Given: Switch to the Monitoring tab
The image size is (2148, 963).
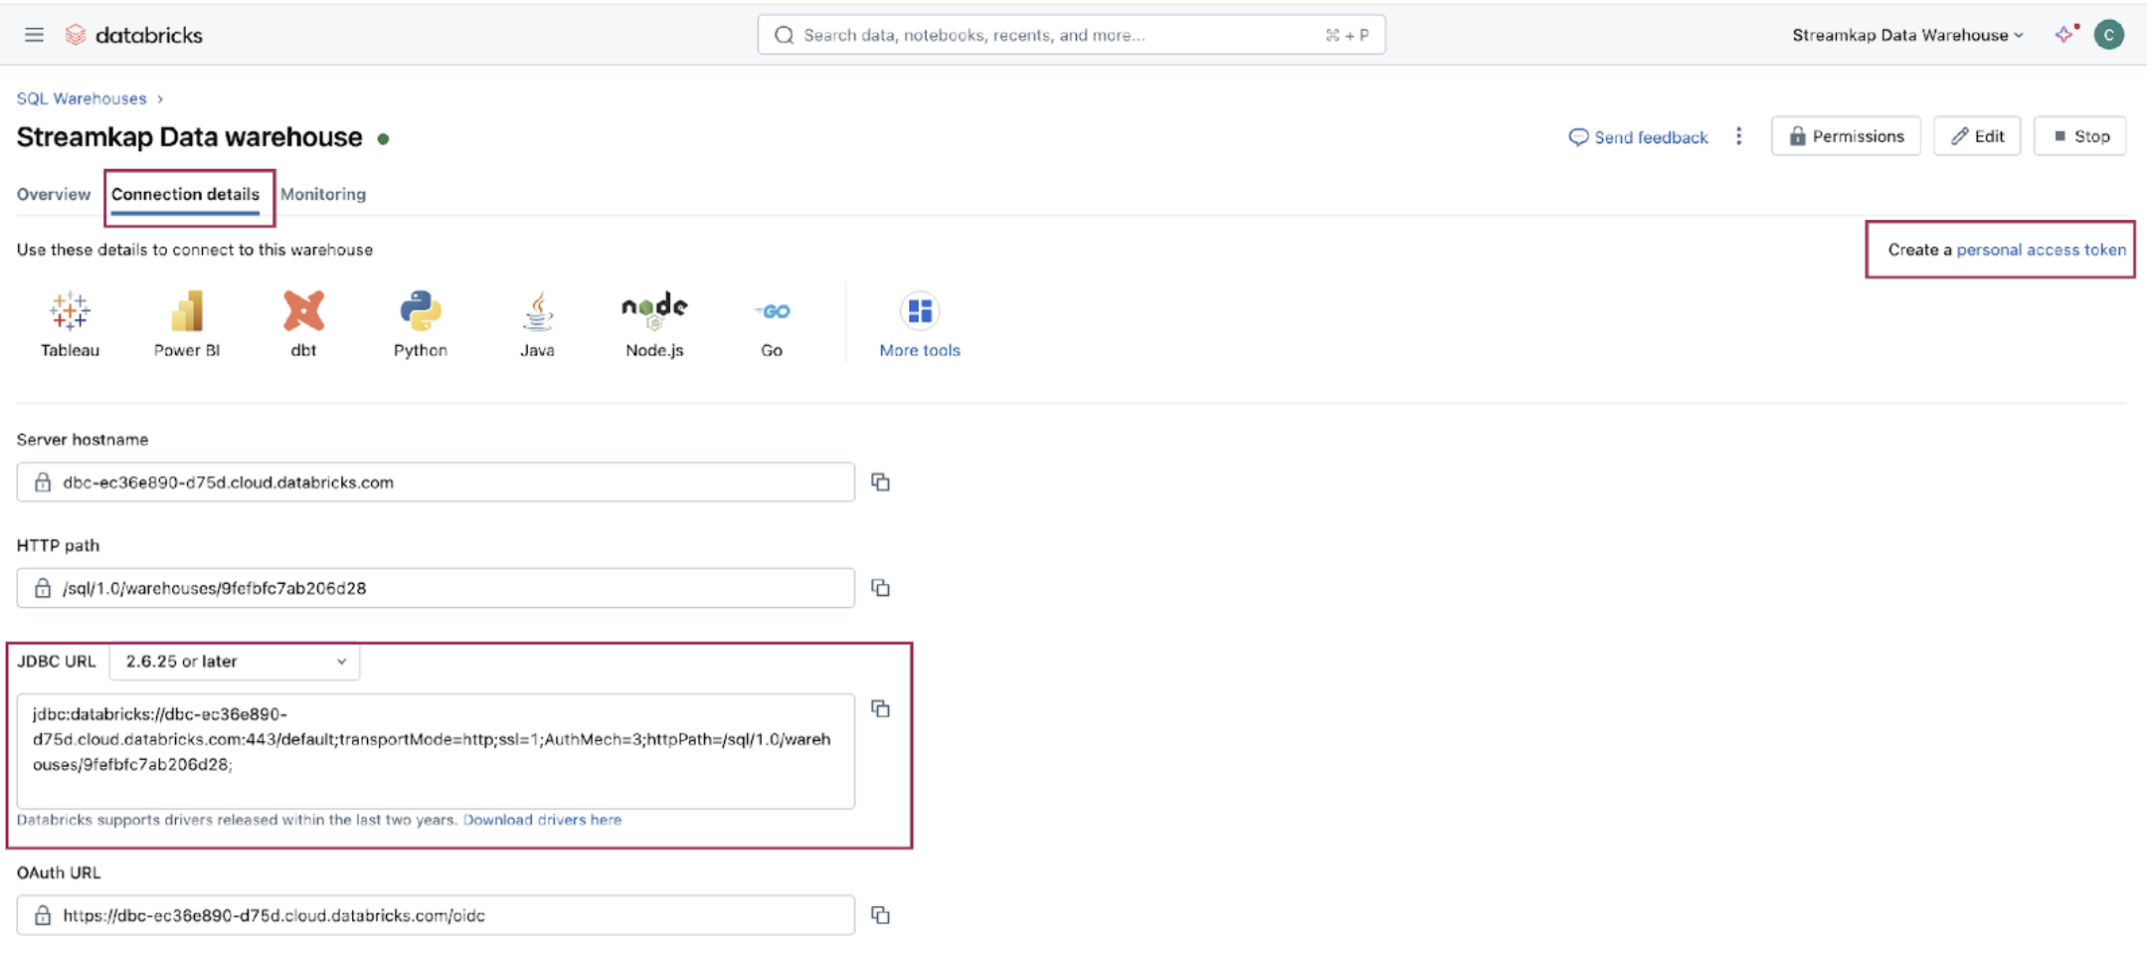Looking at the screenshot, I should point(323,194).
